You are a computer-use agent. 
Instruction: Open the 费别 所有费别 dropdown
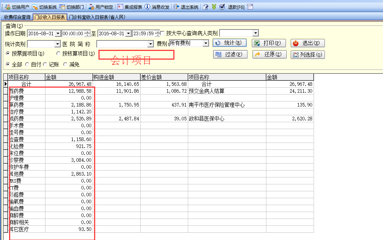[x=206, y=43]
